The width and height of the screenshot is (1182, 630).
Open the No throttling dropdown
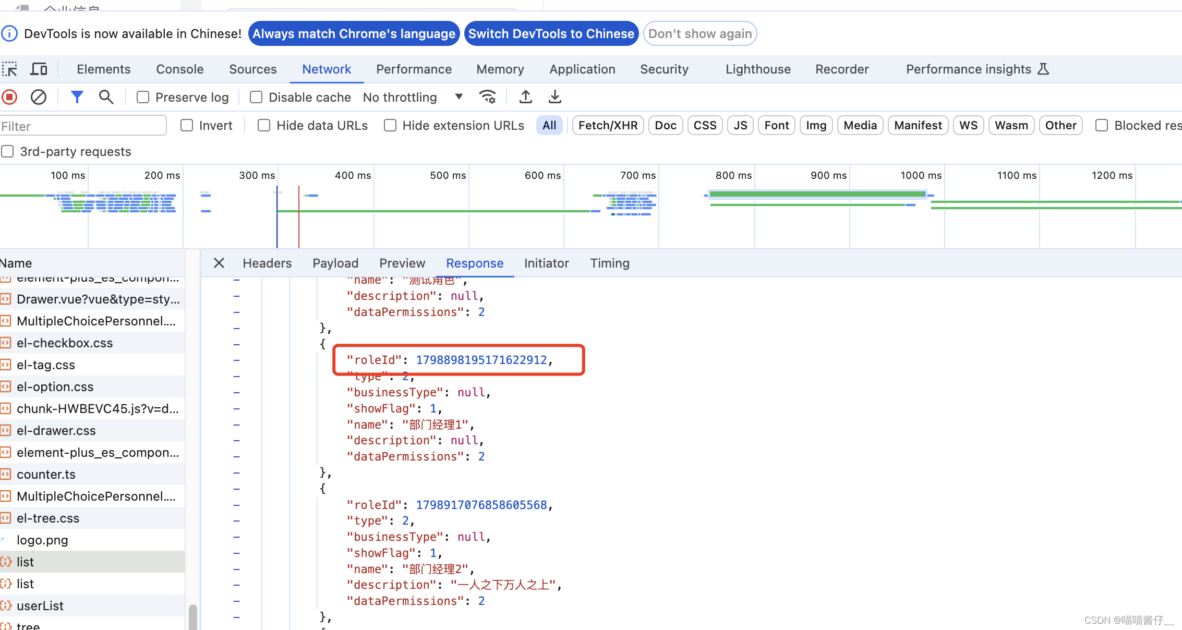[413, 98]
